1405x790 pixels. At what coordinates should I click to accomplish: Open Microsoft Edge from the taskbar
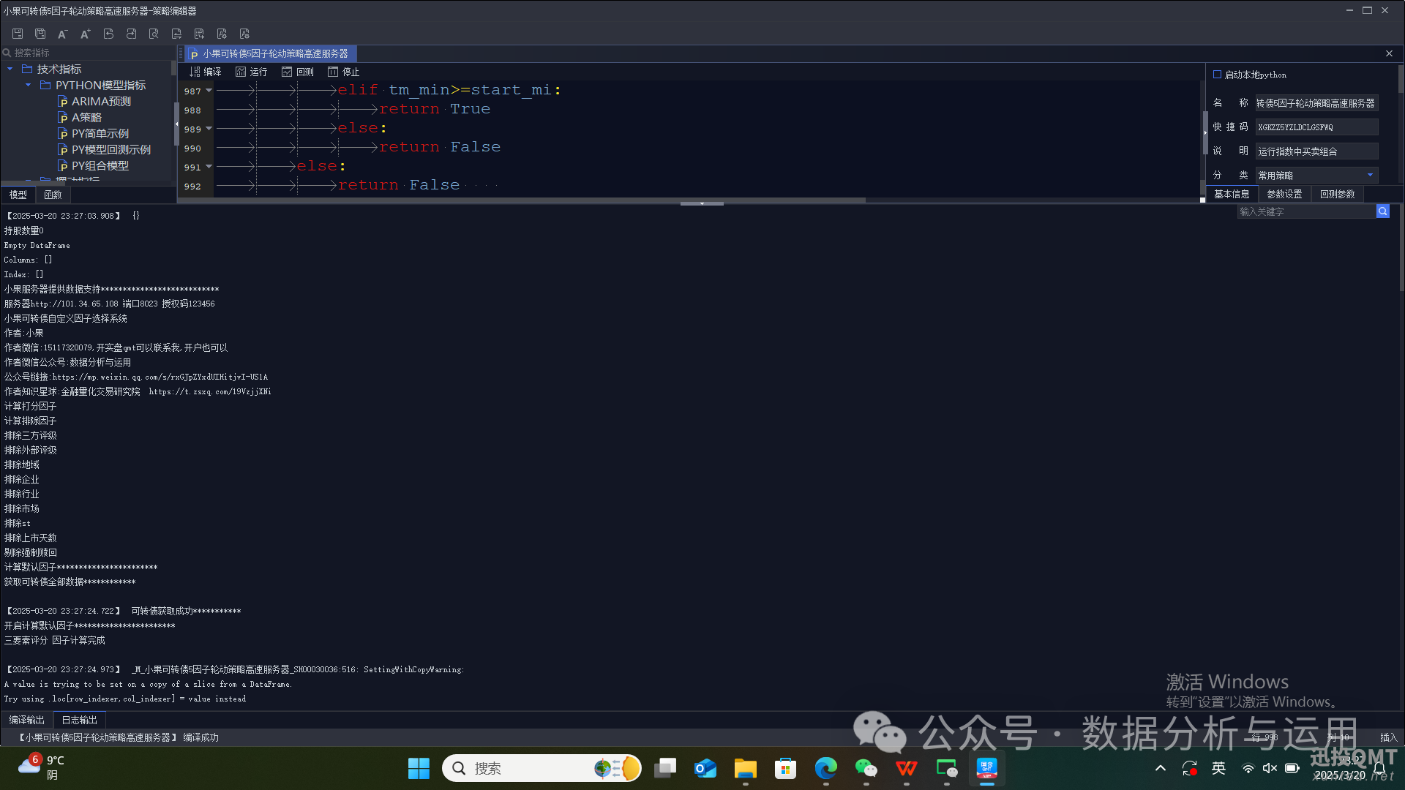click(826, 768)
